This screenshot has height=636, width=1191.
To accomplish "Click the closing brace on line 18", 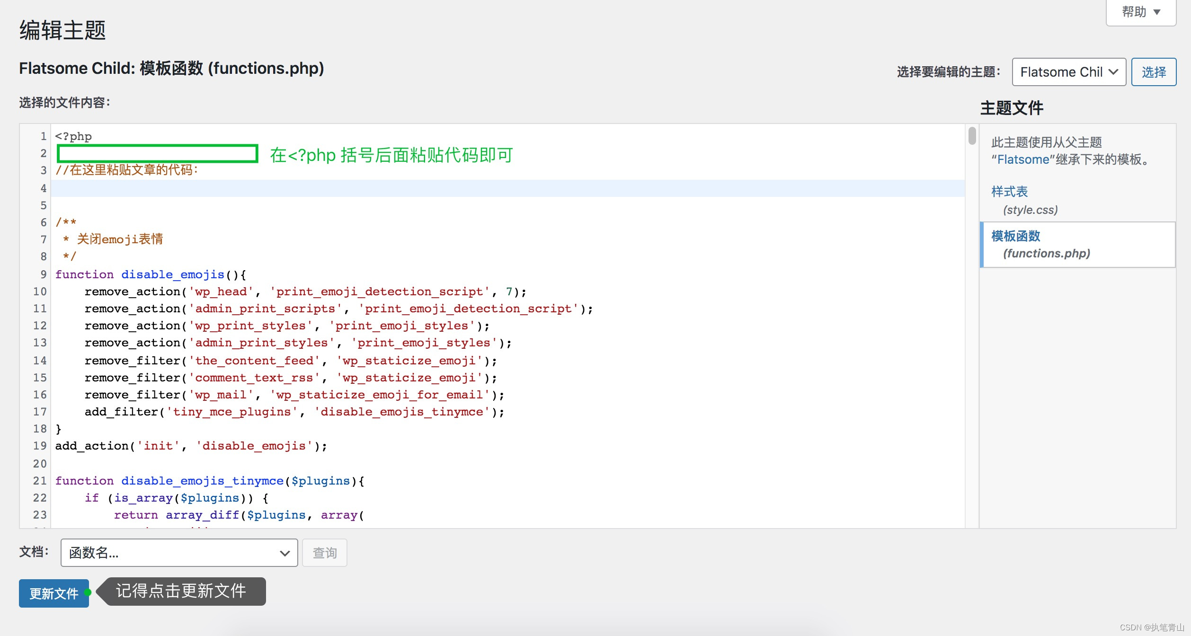I will point(58,429).
